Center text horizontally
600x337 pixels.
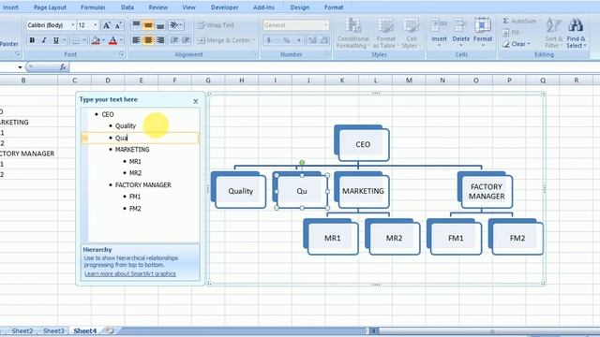click(x=148, y=40)
